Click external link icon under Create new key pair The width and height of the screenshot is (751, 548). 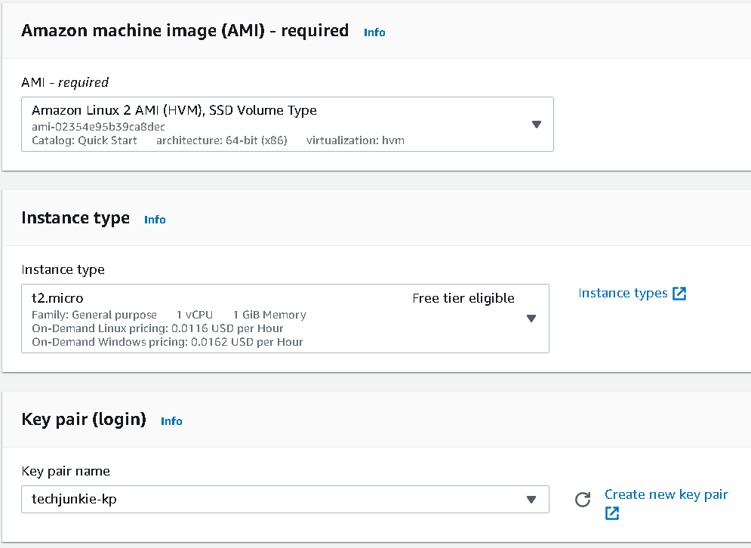point(612,513)
